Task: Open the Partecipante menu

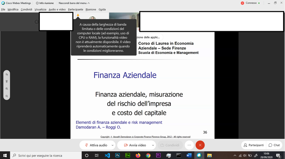Action: 76,9
